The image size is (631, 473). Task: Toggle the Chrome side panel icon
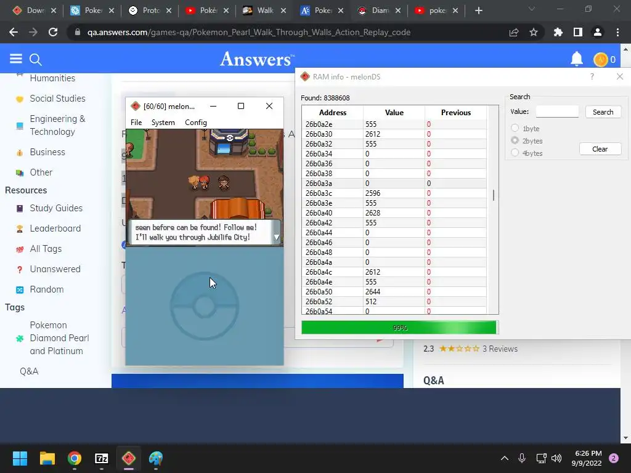point(578,32)
